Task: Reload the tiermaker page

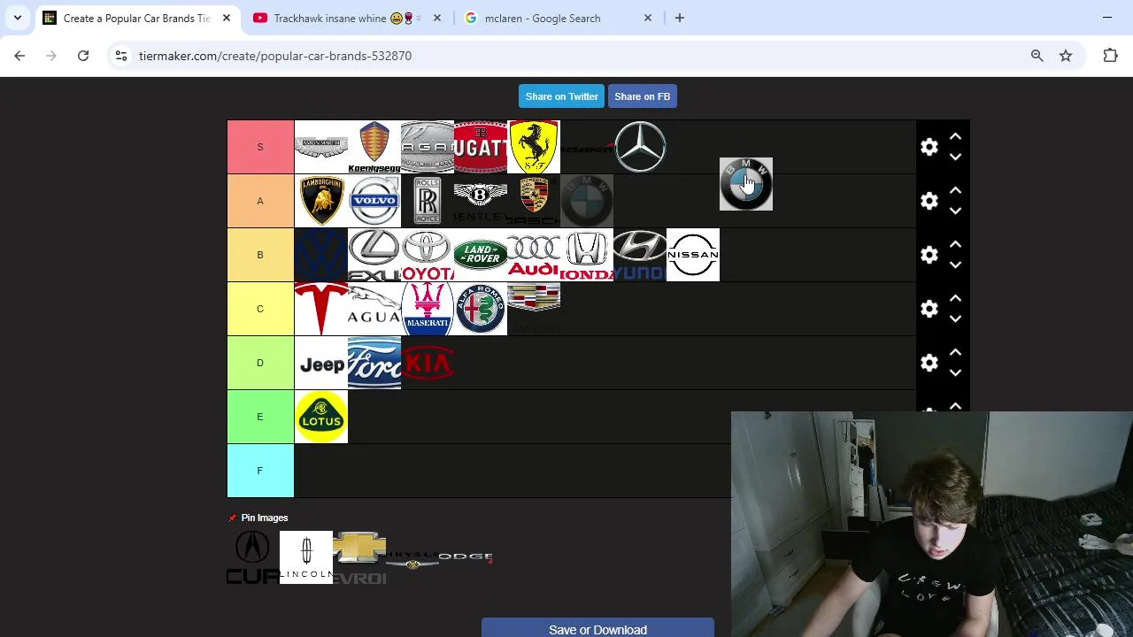Action: [83, 56]
